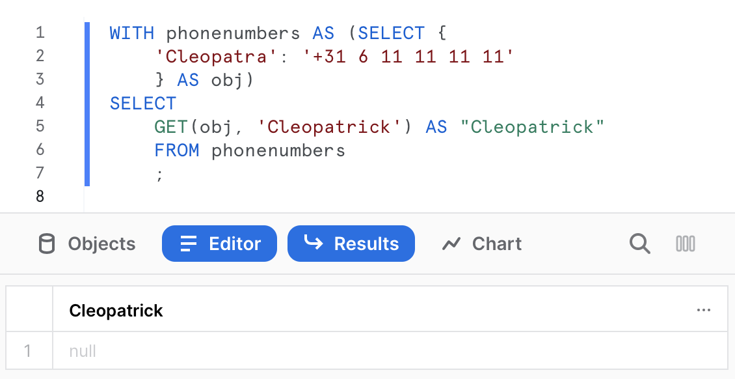735x379 pixels.
Task: Click the column layout icon beside search
Action: 686,244
